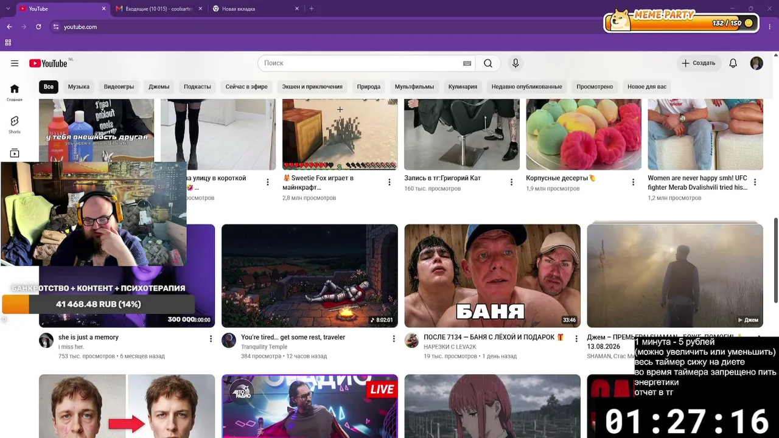This screenshot has height=438, width=779.
Task: Close the Новая вкладка tab
Action: coord(297,9)
